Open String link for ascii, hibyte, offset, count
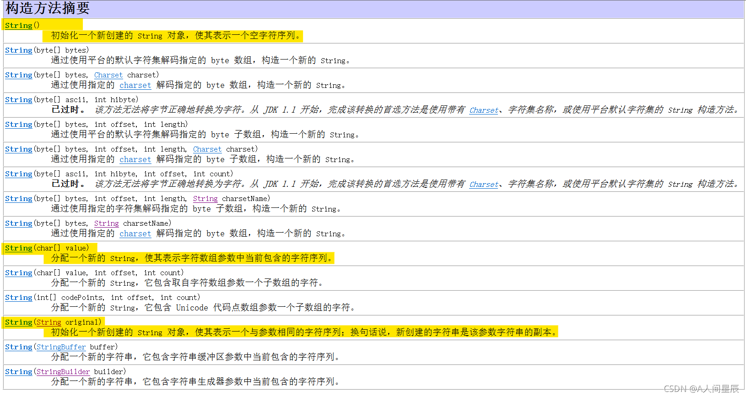This screenshot has width=746, height=397. pos(19,174)
